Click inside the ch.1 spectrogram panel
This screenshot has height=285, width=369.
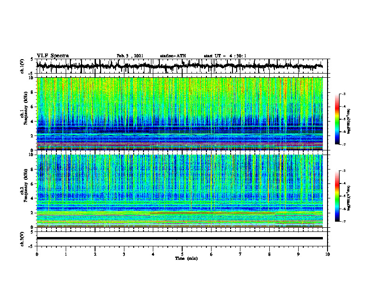(179, 114)
